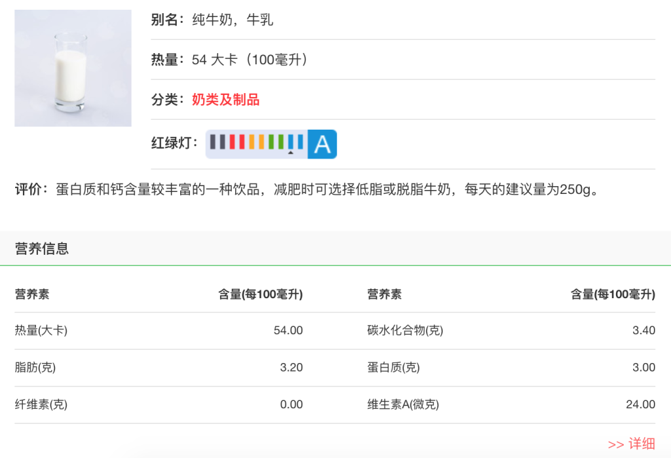Click the 碳水化合物(克) row label
This screenshot has height=458, width=671.
pyautogui.click(x=405, y=330)
